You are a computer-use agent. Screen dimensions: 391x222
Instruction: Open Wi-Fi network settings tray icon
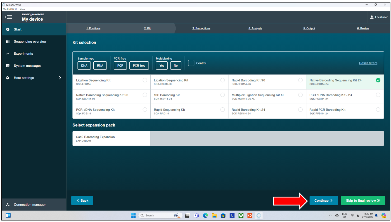(x=352, y=216)
